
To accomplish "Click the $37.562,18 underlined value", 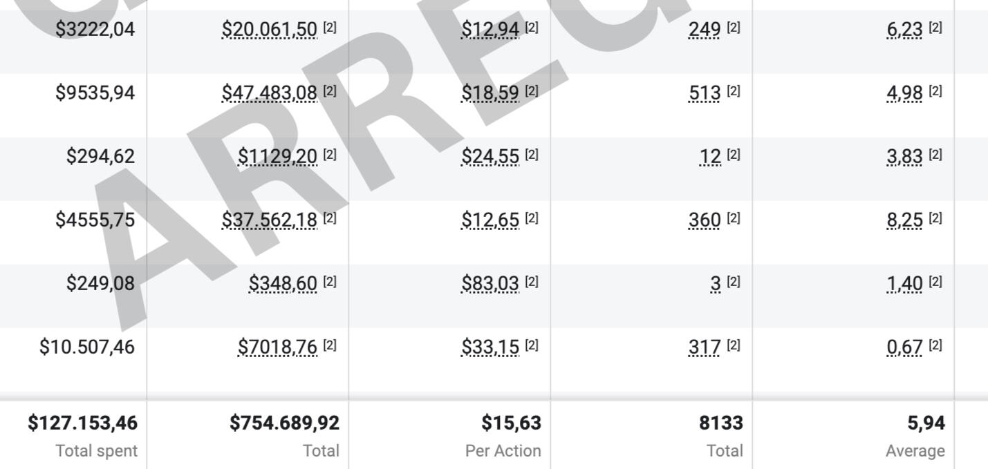I will [x=270, y=220].
